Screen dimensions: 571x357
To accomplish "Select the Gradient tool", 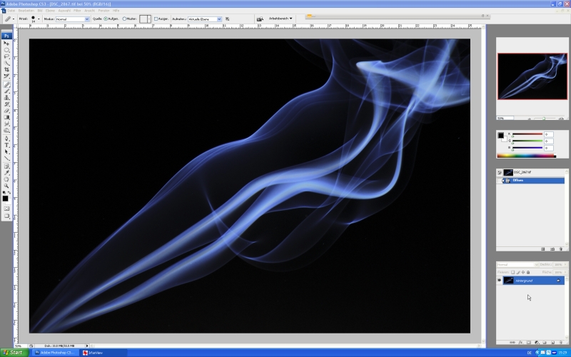I will coord(6,117).
